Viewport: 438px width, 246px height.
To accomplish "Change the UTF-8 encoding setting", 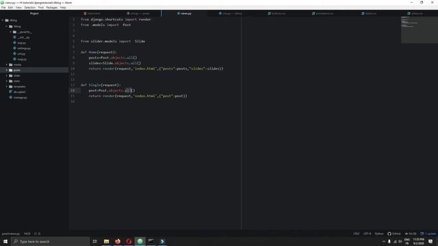I will (367, 234).
